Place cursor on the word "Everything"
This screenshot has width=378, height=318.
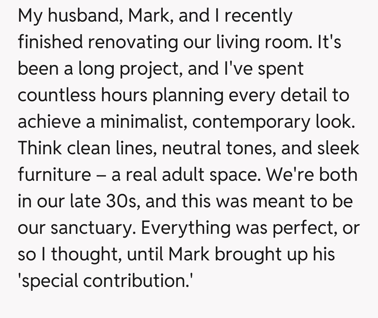click(186, 228)
